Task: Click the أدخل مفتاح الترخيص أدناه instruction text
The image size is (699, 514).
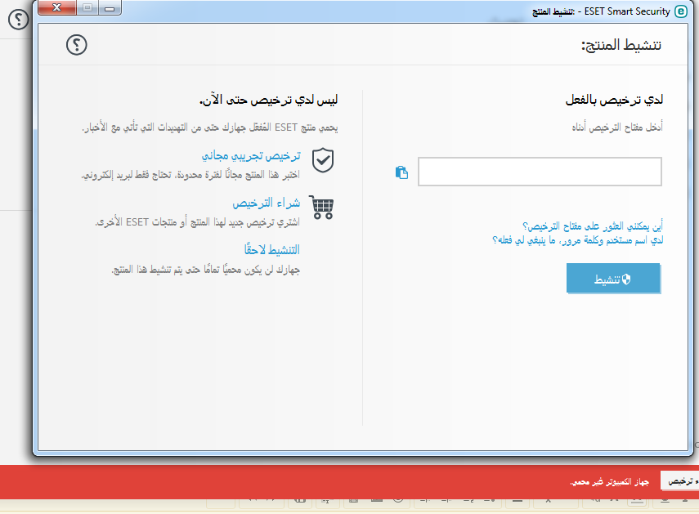Action: point(617,127)
